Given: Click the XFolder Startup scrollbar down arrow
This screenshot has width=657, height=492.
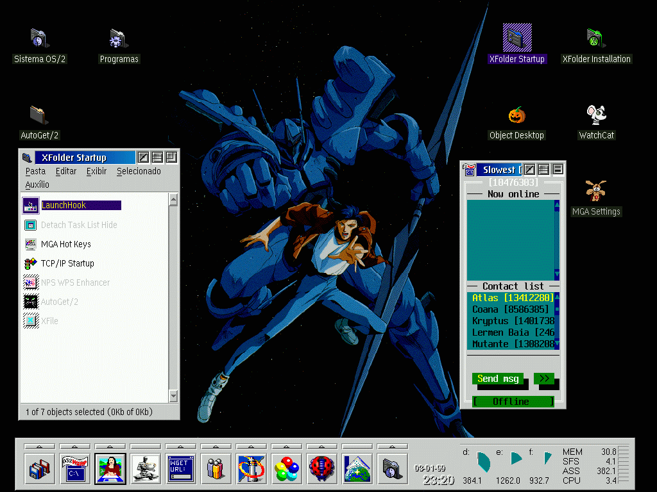Looking at the screenshot, I should [173, 396].
